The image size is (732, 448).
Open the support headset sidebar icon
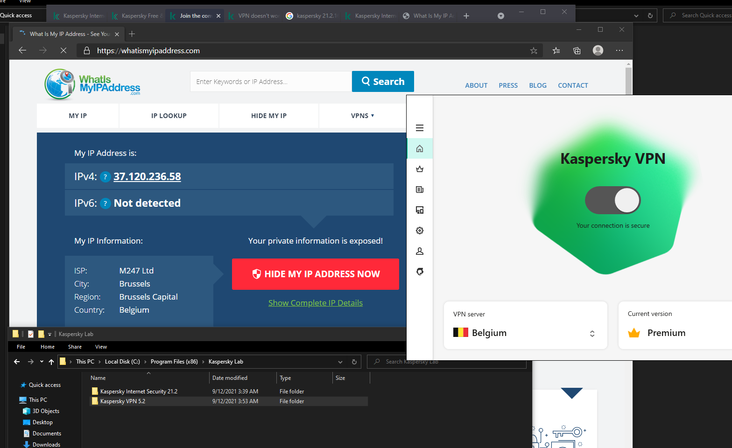[x=420, y=272]
